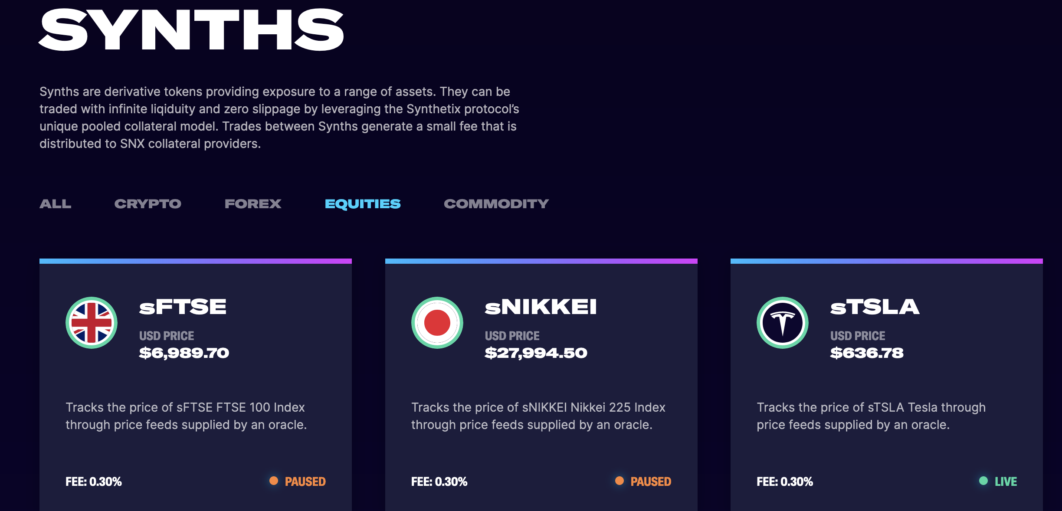Viewport: 1062px width, 511px height.
Task: Click the orange PAUSED dot on sNIKKEI
Action: [x=619, y=481]
